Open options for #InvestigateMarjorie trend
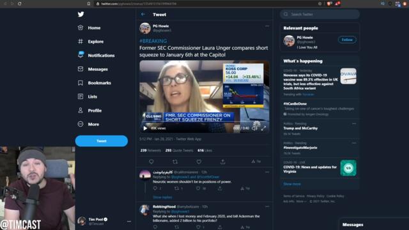 tap(354, 143)
